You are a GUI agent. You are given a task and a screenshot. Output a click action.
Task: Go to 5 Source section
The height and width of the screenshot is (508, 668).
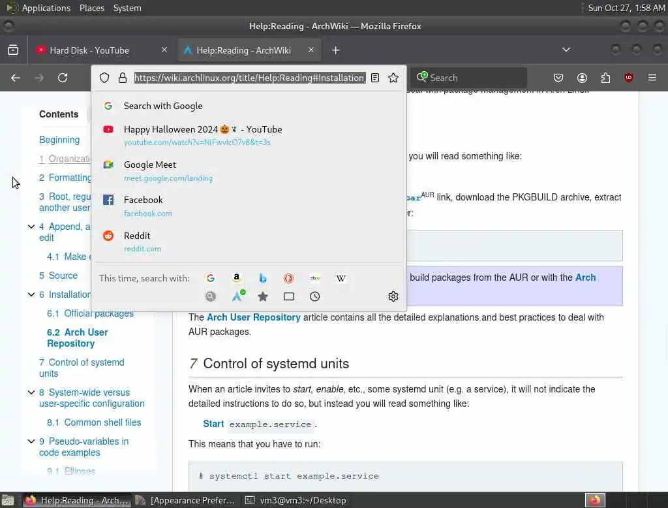coord(58,276)
